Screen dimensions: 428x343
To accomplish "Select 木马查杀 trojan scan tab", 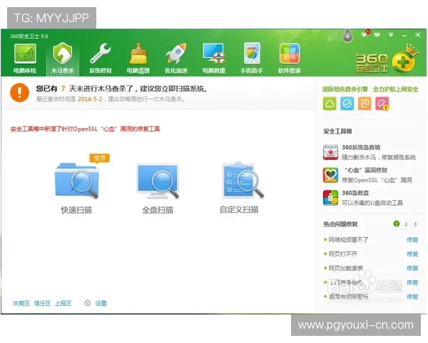I will [x=63, y=59].
